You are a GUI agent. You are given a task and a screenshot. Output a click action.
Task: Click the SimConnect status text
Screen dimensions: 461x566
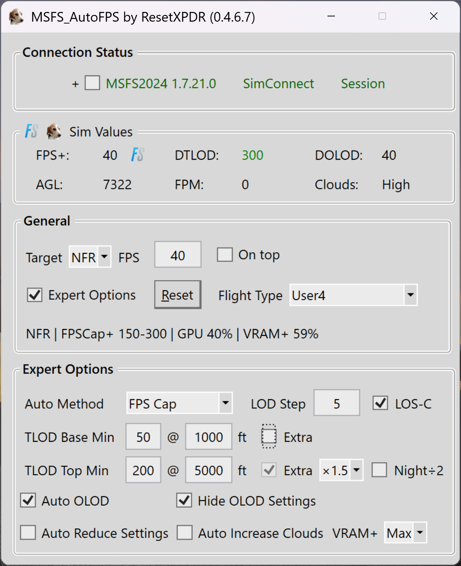[279, 84]
